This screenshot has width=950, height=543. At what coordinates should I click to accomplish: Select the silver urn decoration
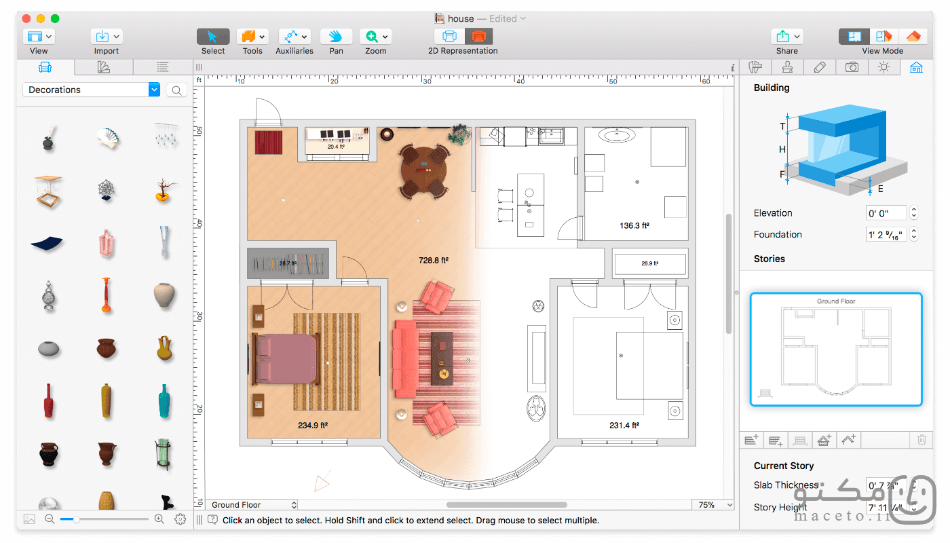click(x=48, y=296)
